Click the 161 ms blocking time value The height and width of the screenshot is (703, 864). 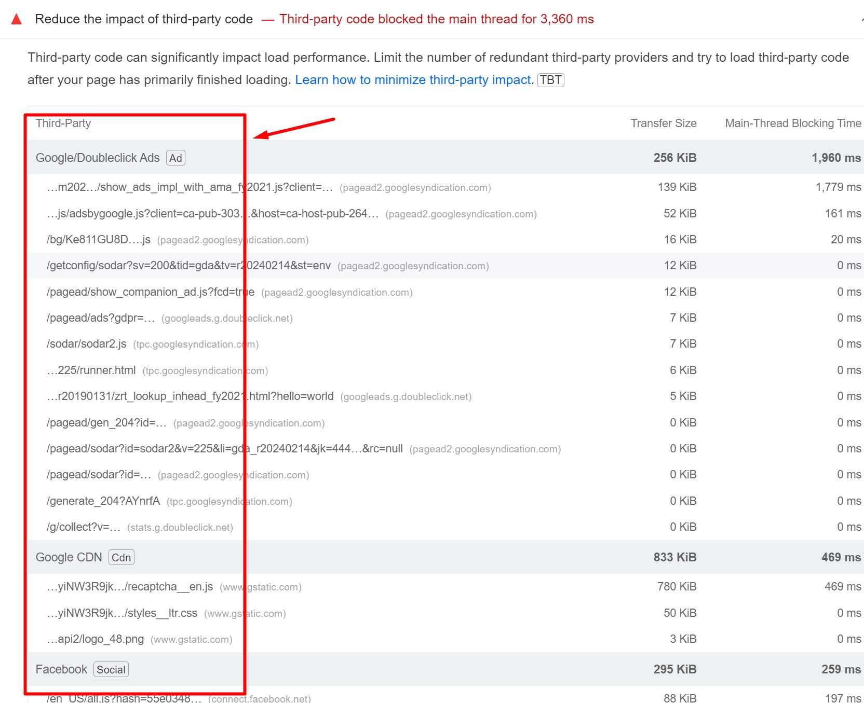coord(843,214)
